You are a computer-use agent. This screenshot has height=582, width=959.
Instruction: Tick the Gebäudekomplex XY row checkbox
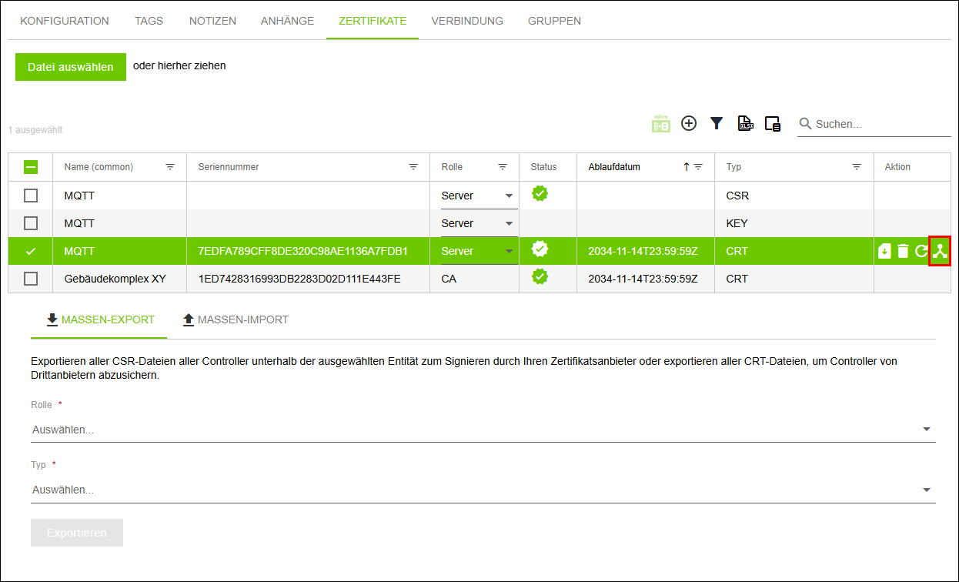point(31,279)
